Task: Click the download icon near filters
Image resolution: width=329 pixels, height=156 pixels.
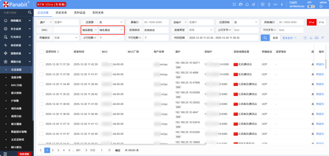Action: [x=311, y=38]
